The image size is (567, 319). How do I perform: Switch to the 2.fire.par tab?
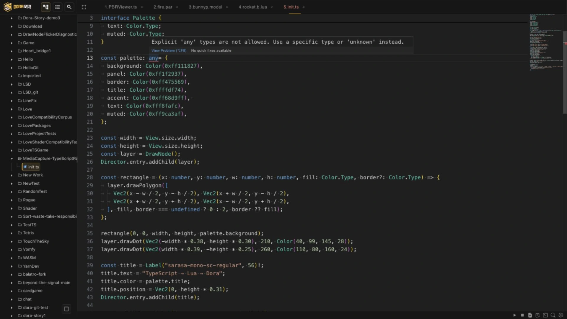click(x=163, y=7)
